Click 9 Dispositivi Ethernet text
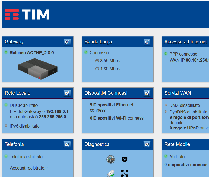 (112, 105)
